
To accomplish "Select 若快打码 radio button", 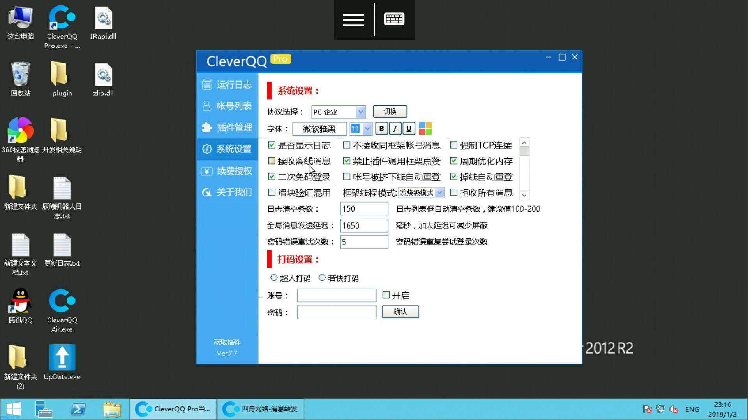I will [x=322, y=278].
